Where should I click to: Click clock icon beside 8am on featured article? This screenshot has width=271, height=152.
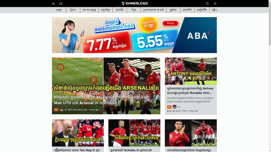(83, 110)
